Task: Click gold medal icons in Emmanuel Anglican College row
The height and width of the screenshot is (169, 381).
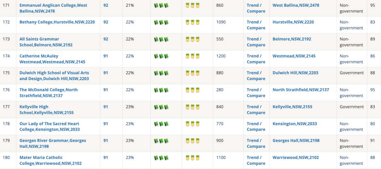Action: click(x=193, y=5)
